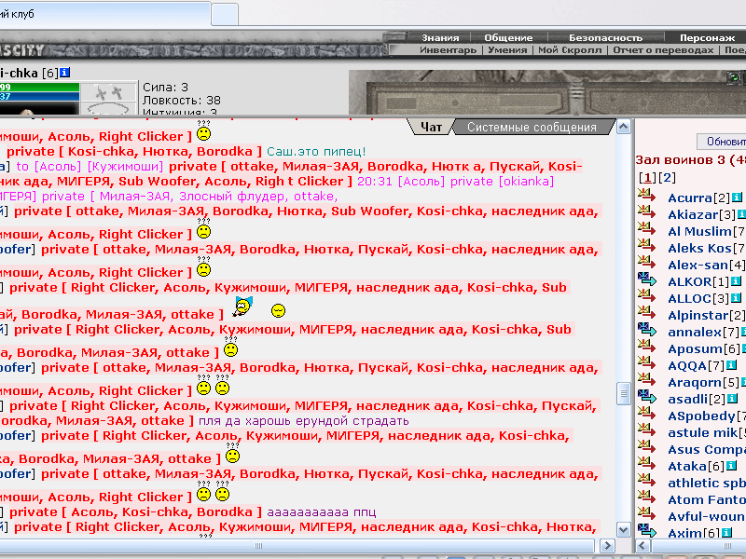Go to page [1] of the user list
This screenshot has width=746, height=559.
(647, 178)
